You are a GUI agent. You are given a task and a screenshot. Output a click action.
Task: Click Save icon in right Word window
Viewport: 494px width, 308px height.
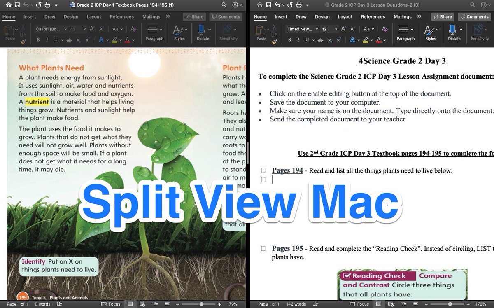tap(269, 5)
